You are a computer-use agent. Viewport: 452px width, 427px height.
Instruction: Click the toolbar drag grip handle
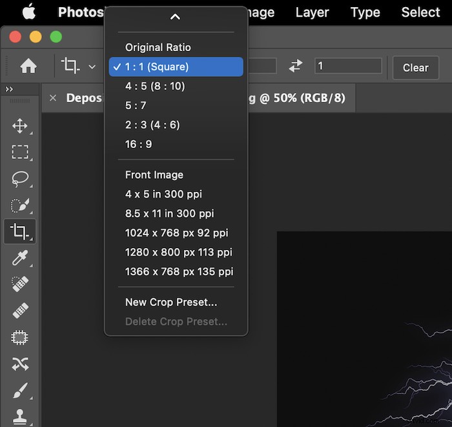point(20,101)
